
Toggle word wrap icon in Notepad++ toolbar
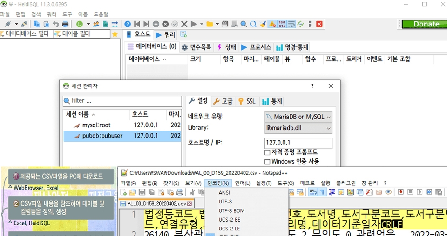313,192
